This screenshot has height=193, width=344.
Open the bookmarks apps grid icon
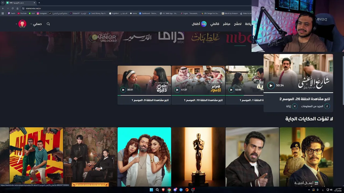pos(3,13)
